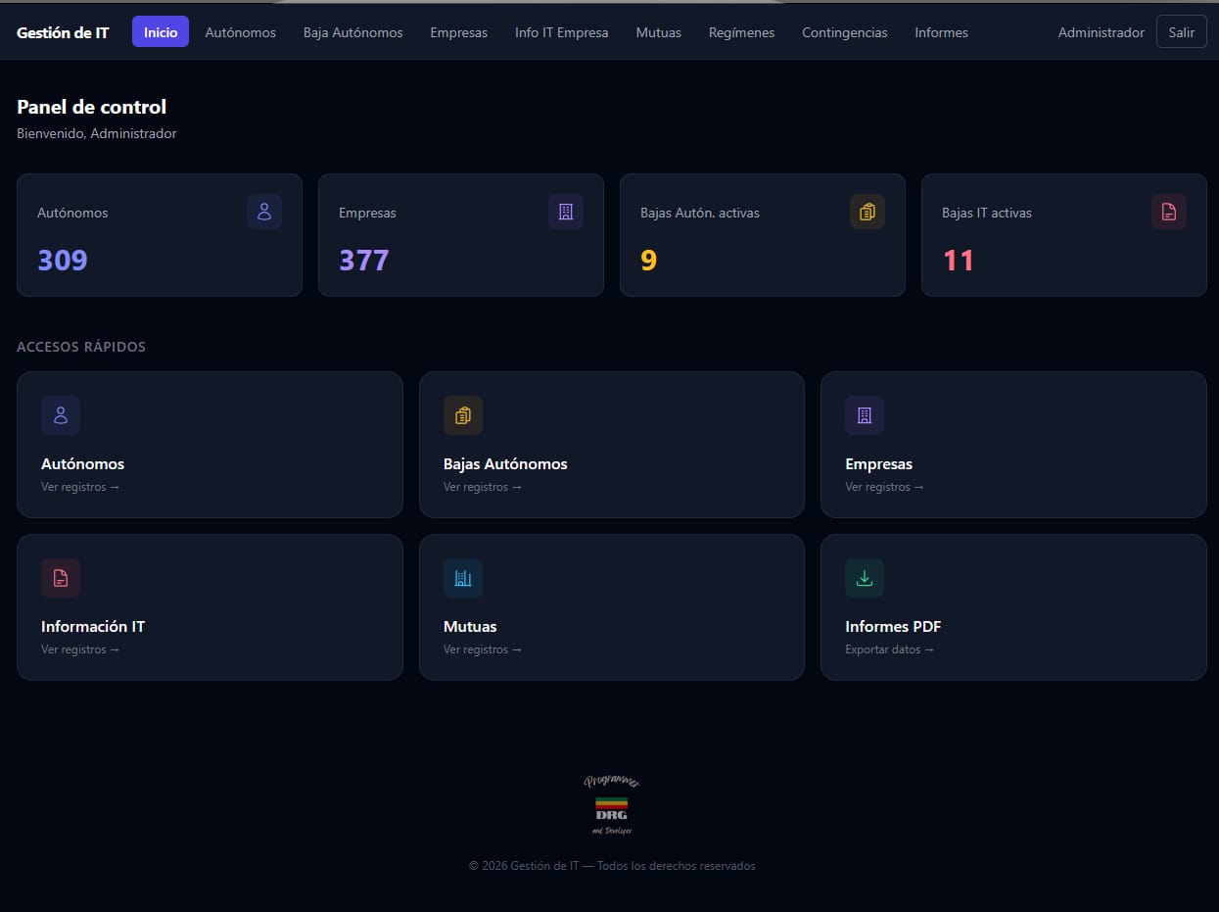
Task: Click the person icon in Autónomos stat card
Action: (x=264, y=212)
